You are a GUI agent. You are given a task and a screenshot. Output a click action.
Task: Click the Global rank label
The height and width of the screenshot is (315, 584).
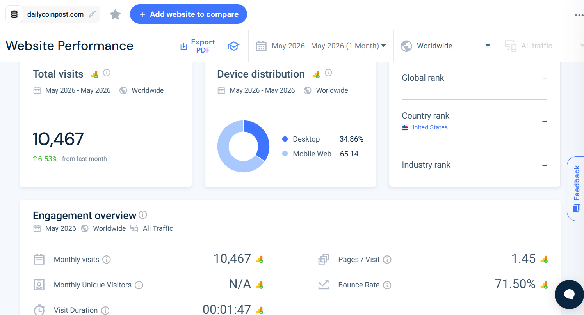(x=423, y=78)
